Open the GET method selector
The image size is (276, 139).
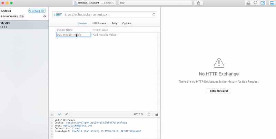pos(58,14)
